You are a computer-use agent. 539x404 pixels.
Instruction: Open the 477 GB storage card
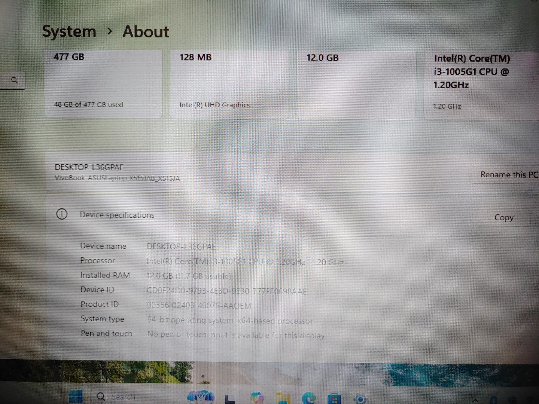click(x=103, y=82)
